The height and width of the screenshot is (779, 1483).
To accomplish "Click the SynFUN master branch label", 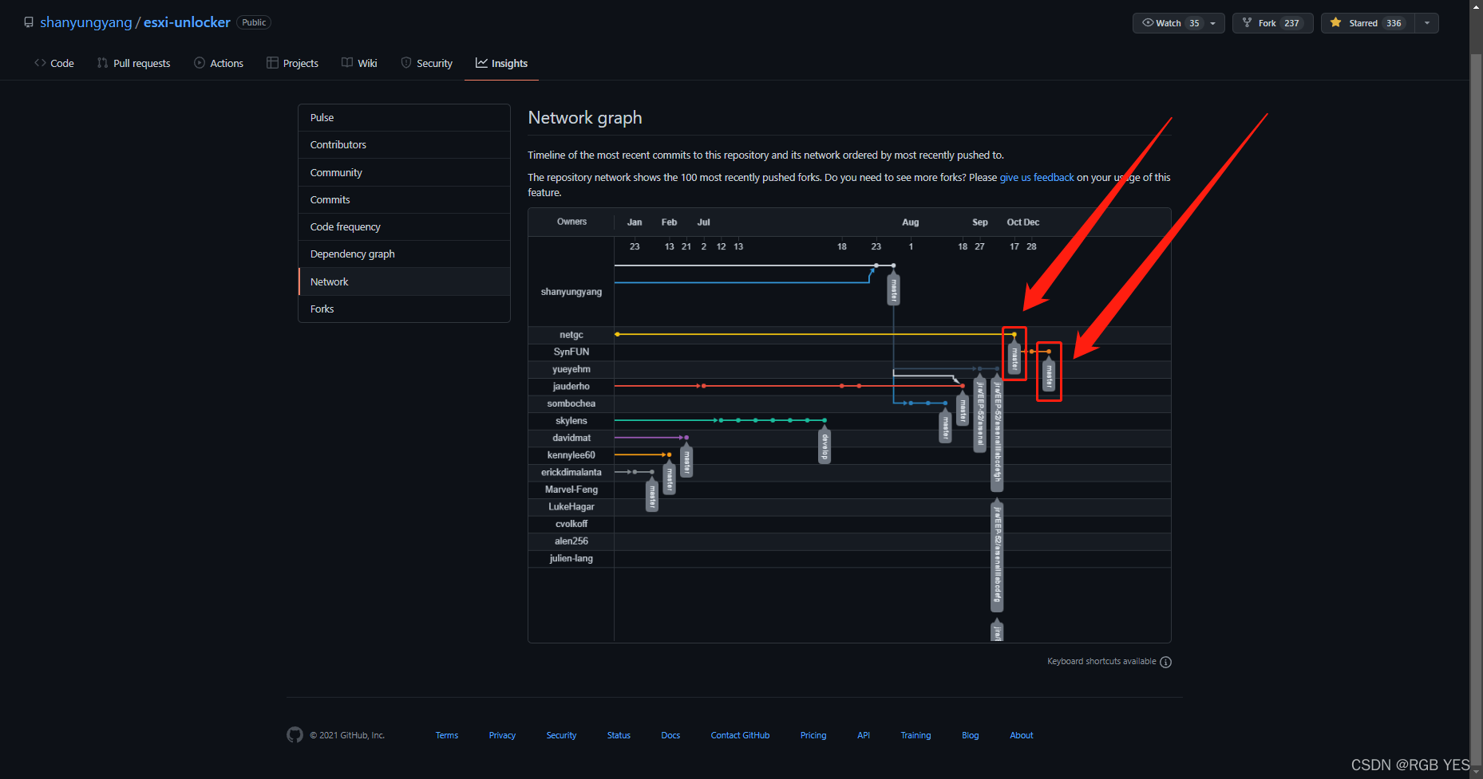I will click(1049, 374).
